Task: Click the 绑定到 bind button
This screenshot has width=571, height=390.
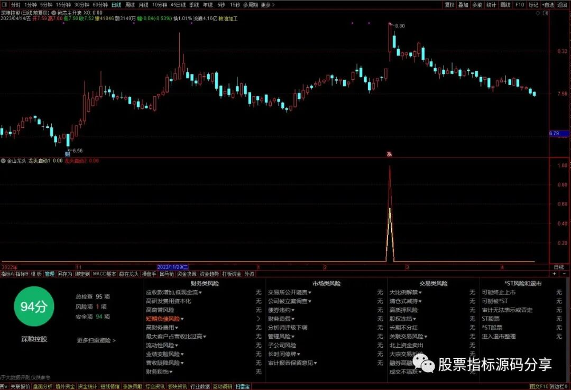Action: 82,274
